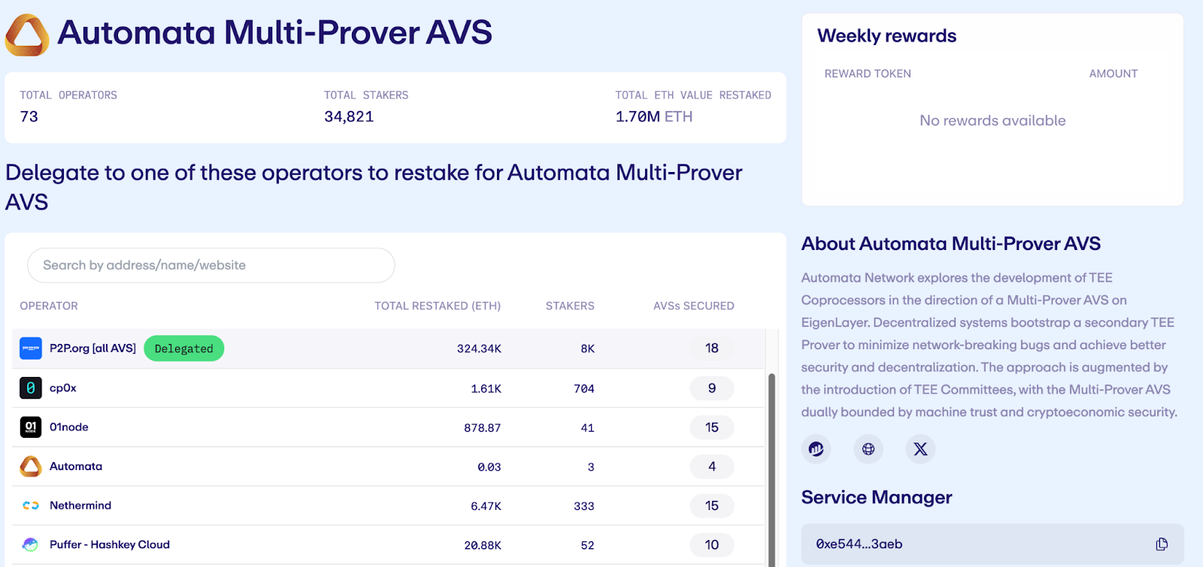Click the 6.47K total restaked value
Screen dimensions: 1203x567
486,506
